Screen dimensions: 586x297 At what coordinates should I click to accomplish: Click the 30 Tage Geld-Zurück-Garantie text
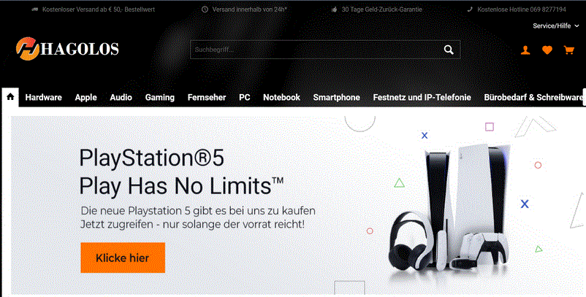click(381, 9)
